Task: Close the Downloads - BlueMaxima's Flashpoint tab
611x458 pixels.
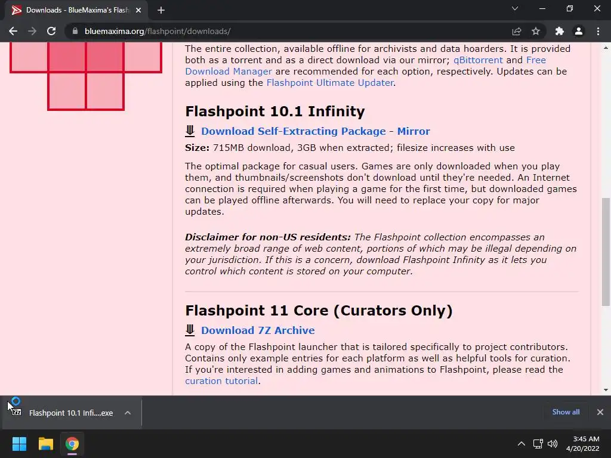Action: [x=138, y=10]
